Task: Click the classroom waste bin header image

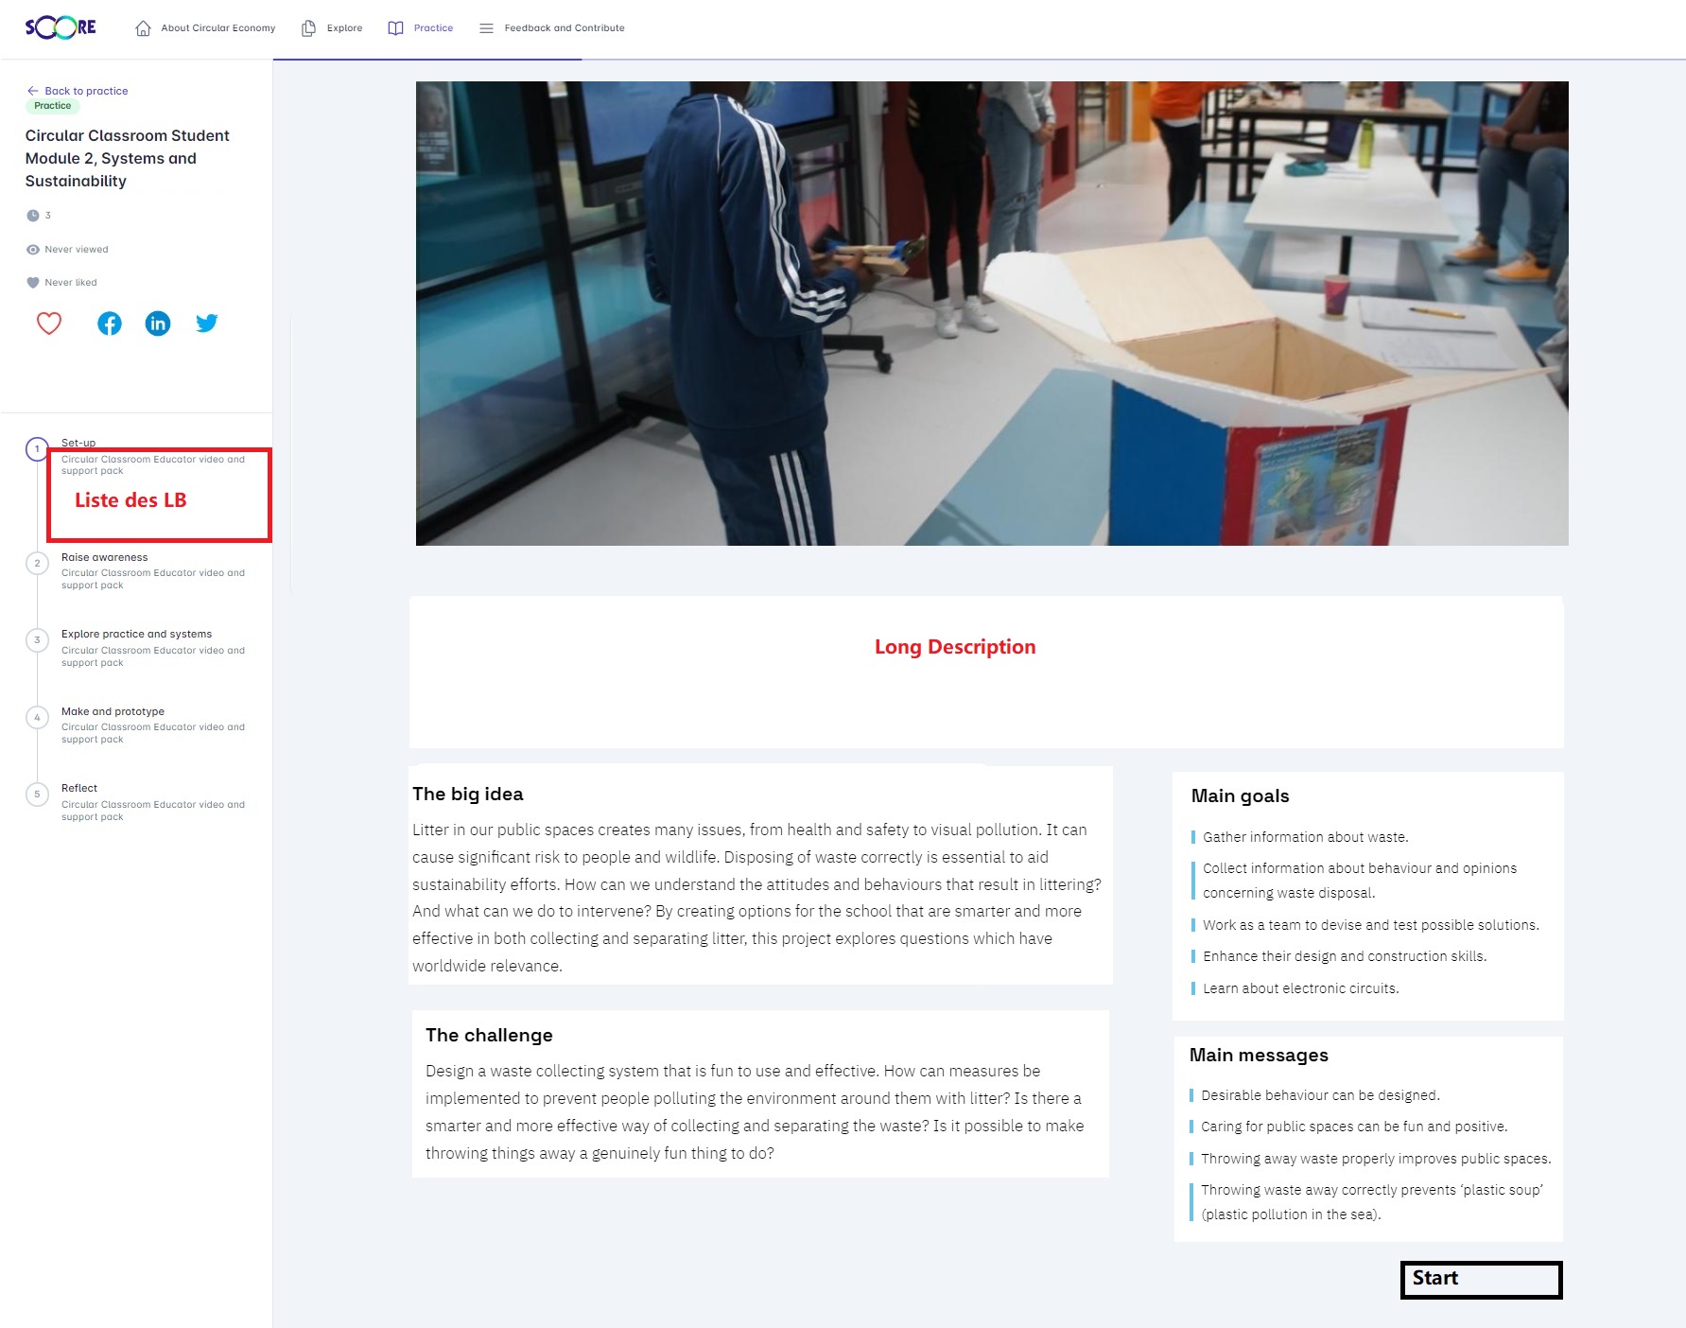Action: (x=991, y=313)
